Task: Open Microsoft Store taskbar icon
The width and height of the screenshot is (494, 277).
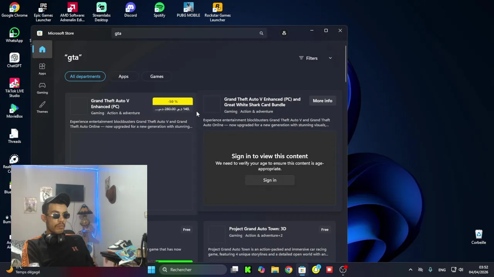Action: pyautogui.click(x=302, y=270)
